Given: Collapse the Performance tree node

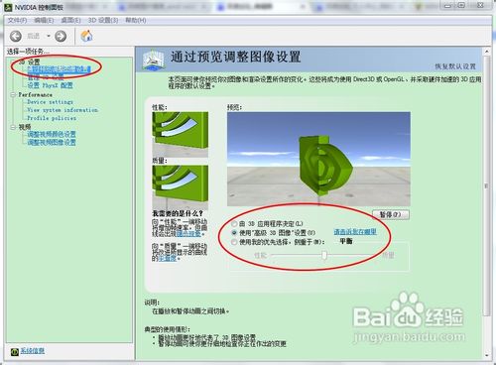Looking at the screenshot, I should (14, 95).
